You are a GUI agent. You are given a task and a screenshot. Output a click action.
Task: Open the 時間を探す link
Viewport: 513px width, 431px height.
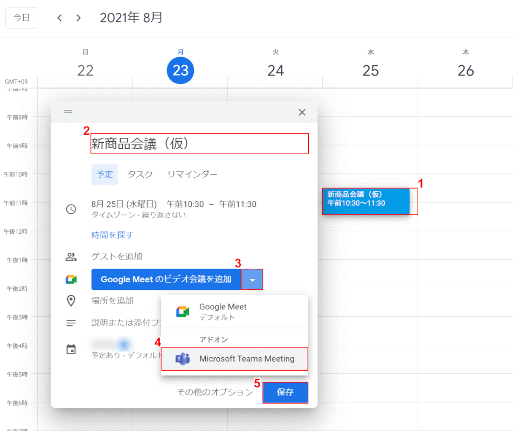112,235
